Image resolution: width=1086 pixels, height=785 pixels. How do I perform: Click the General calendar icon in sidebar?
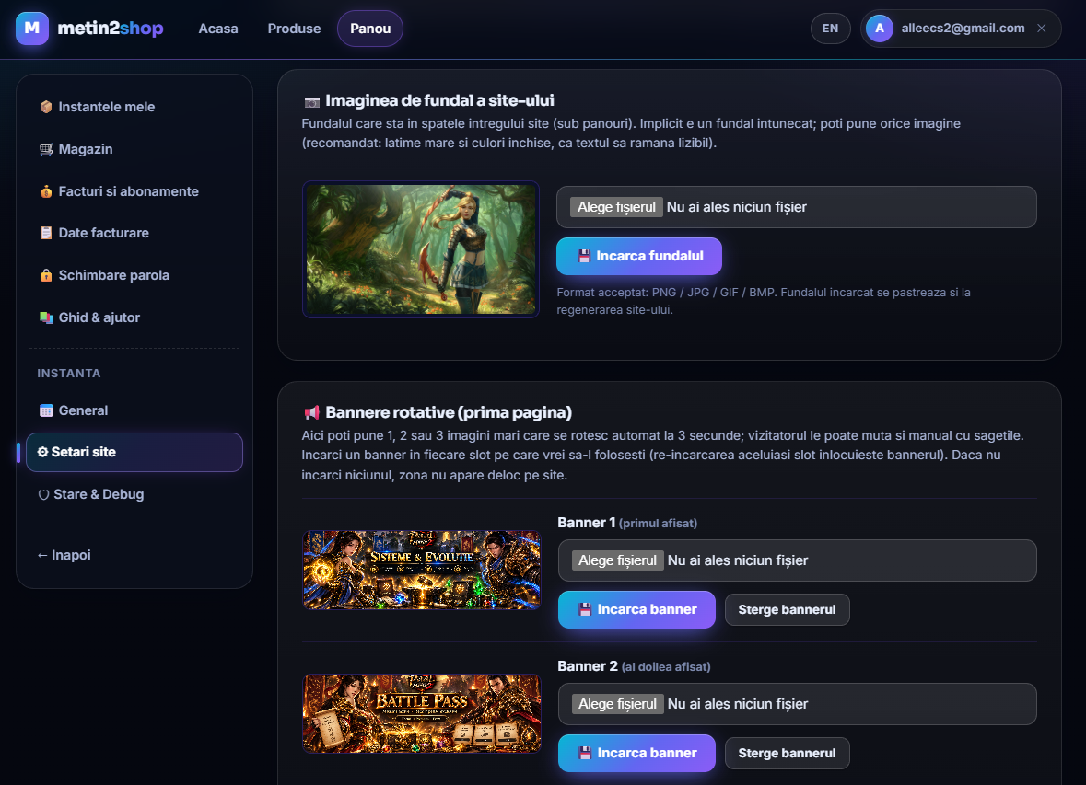46,410
